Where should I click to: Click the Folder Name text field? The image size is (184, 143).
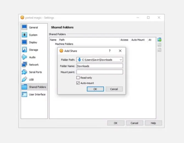[100, 66]
